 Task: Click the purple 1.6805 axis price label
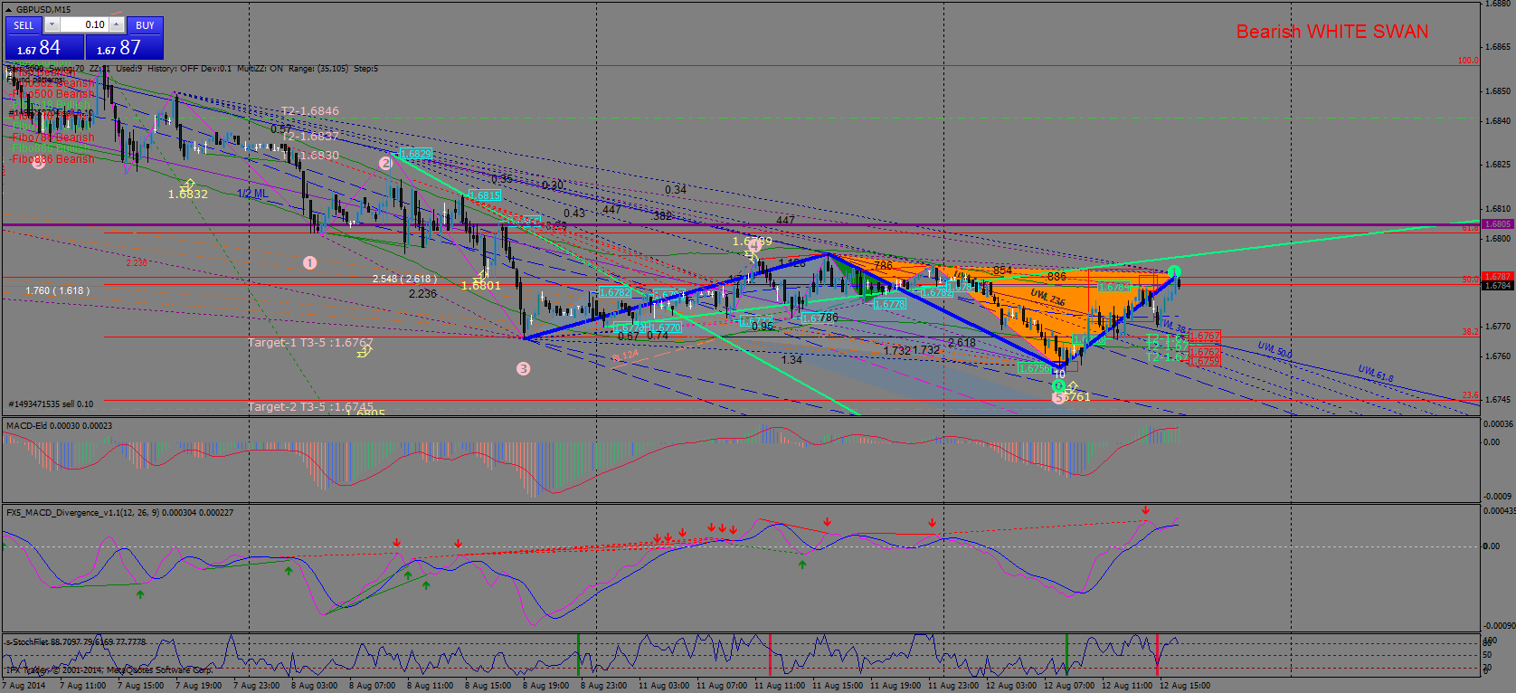(x=1498, y=223)
